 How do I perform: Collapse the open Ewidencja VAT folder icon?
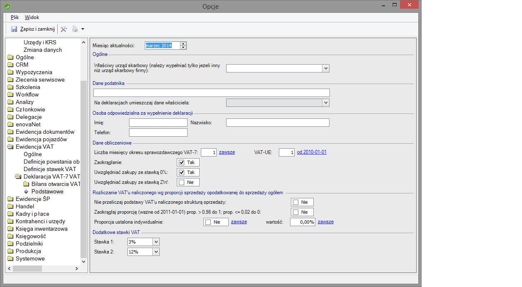(x=11, y=147)
